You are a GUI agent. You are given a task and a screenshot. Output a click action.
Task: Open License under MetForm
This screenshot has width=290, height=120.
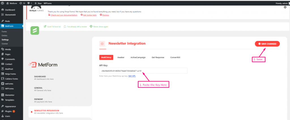(x=5, y=44)
